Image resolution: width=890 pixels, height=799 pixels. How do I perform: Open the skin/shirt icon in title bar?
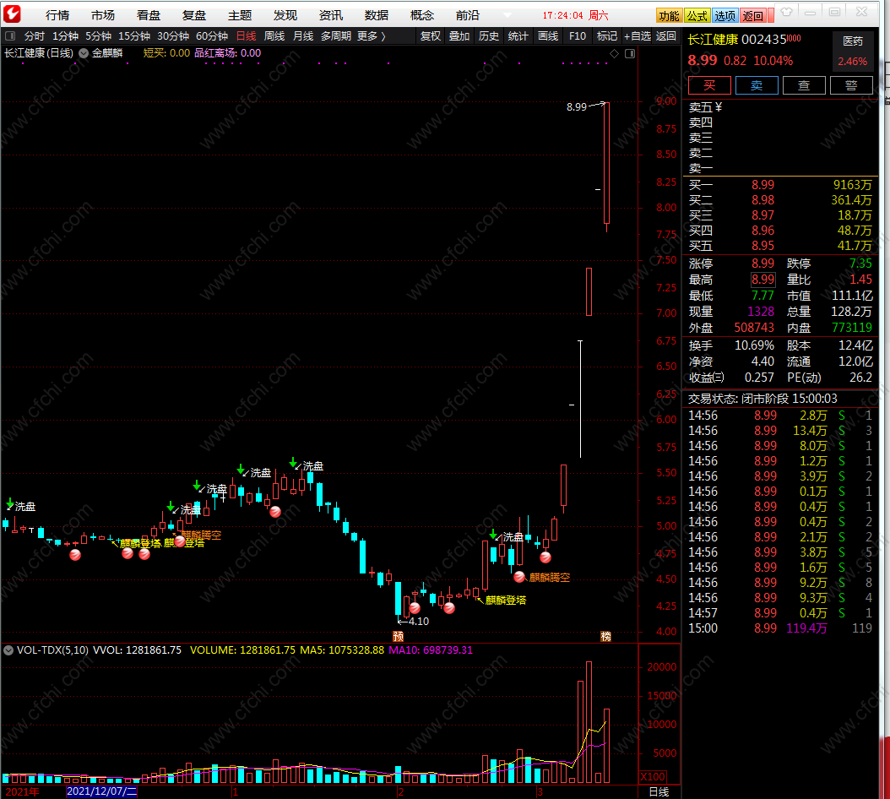[786, 12]
